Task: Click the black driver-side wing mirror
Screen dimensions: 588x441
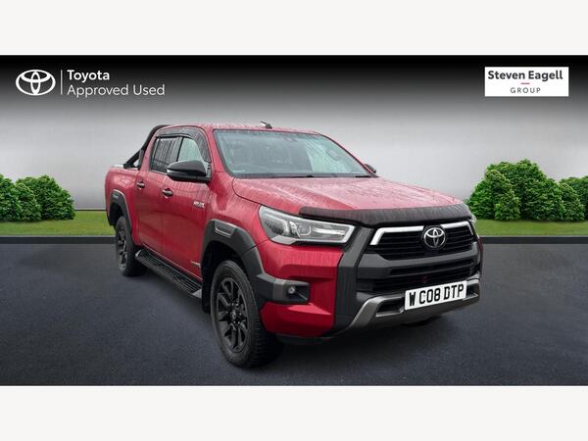Action: pyautogui.click(x=187, y=171)
